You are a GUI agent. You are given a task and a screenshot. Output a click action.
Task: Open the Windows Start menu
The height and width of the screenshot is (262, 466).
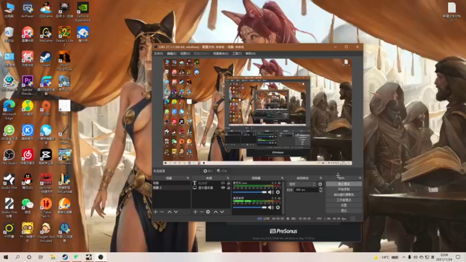(6, 257)
